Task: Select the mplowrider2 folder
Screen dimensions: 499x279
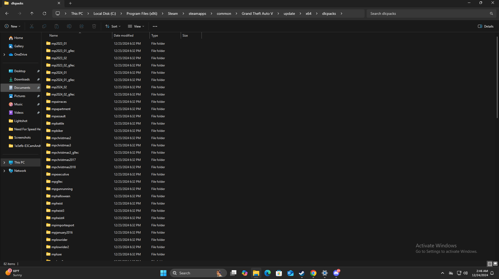Action: tap(60, 247)
